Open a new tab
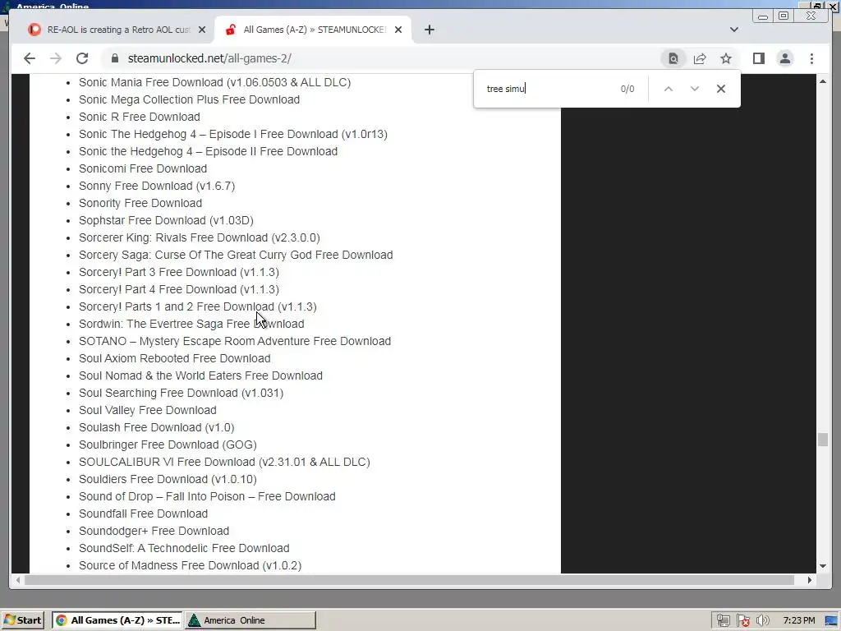 click(429, 30)
